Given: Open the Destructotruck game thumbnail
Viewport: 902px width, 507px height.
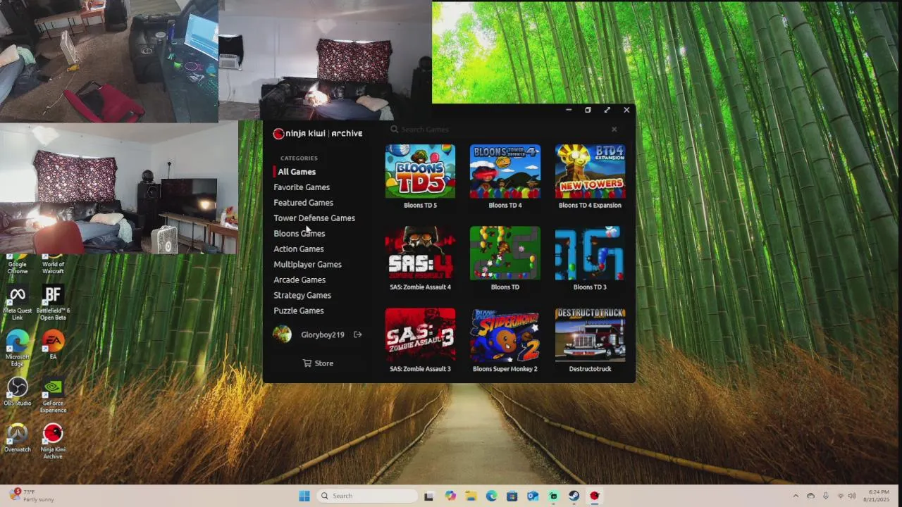Looking at the screenshot, I should [590, 334].
